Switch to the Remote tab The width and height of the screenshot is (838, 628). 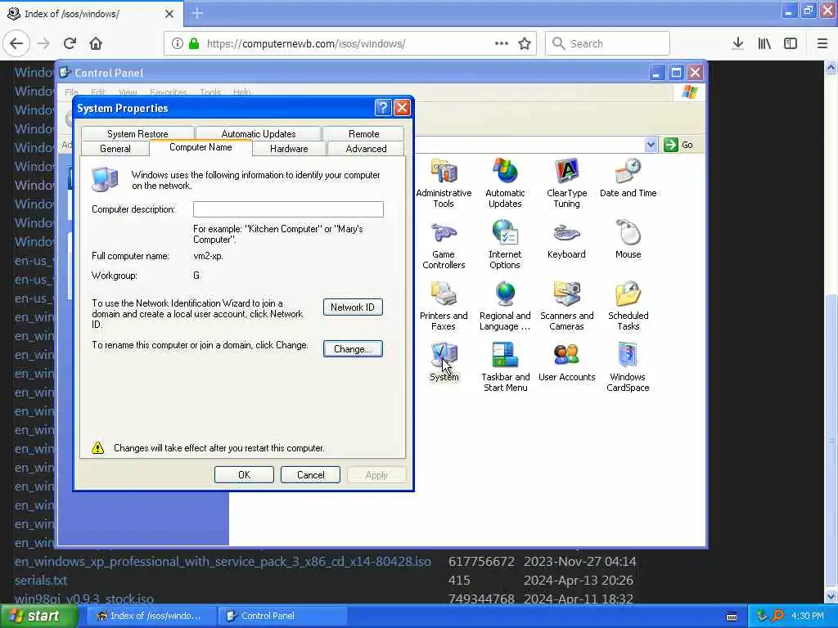pyautogui.click(x=363, y=133)
